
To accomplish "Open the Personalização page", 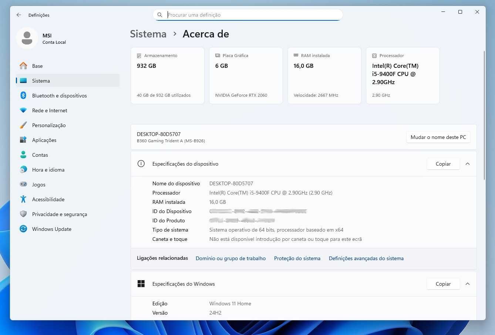I will coord(68,125).
